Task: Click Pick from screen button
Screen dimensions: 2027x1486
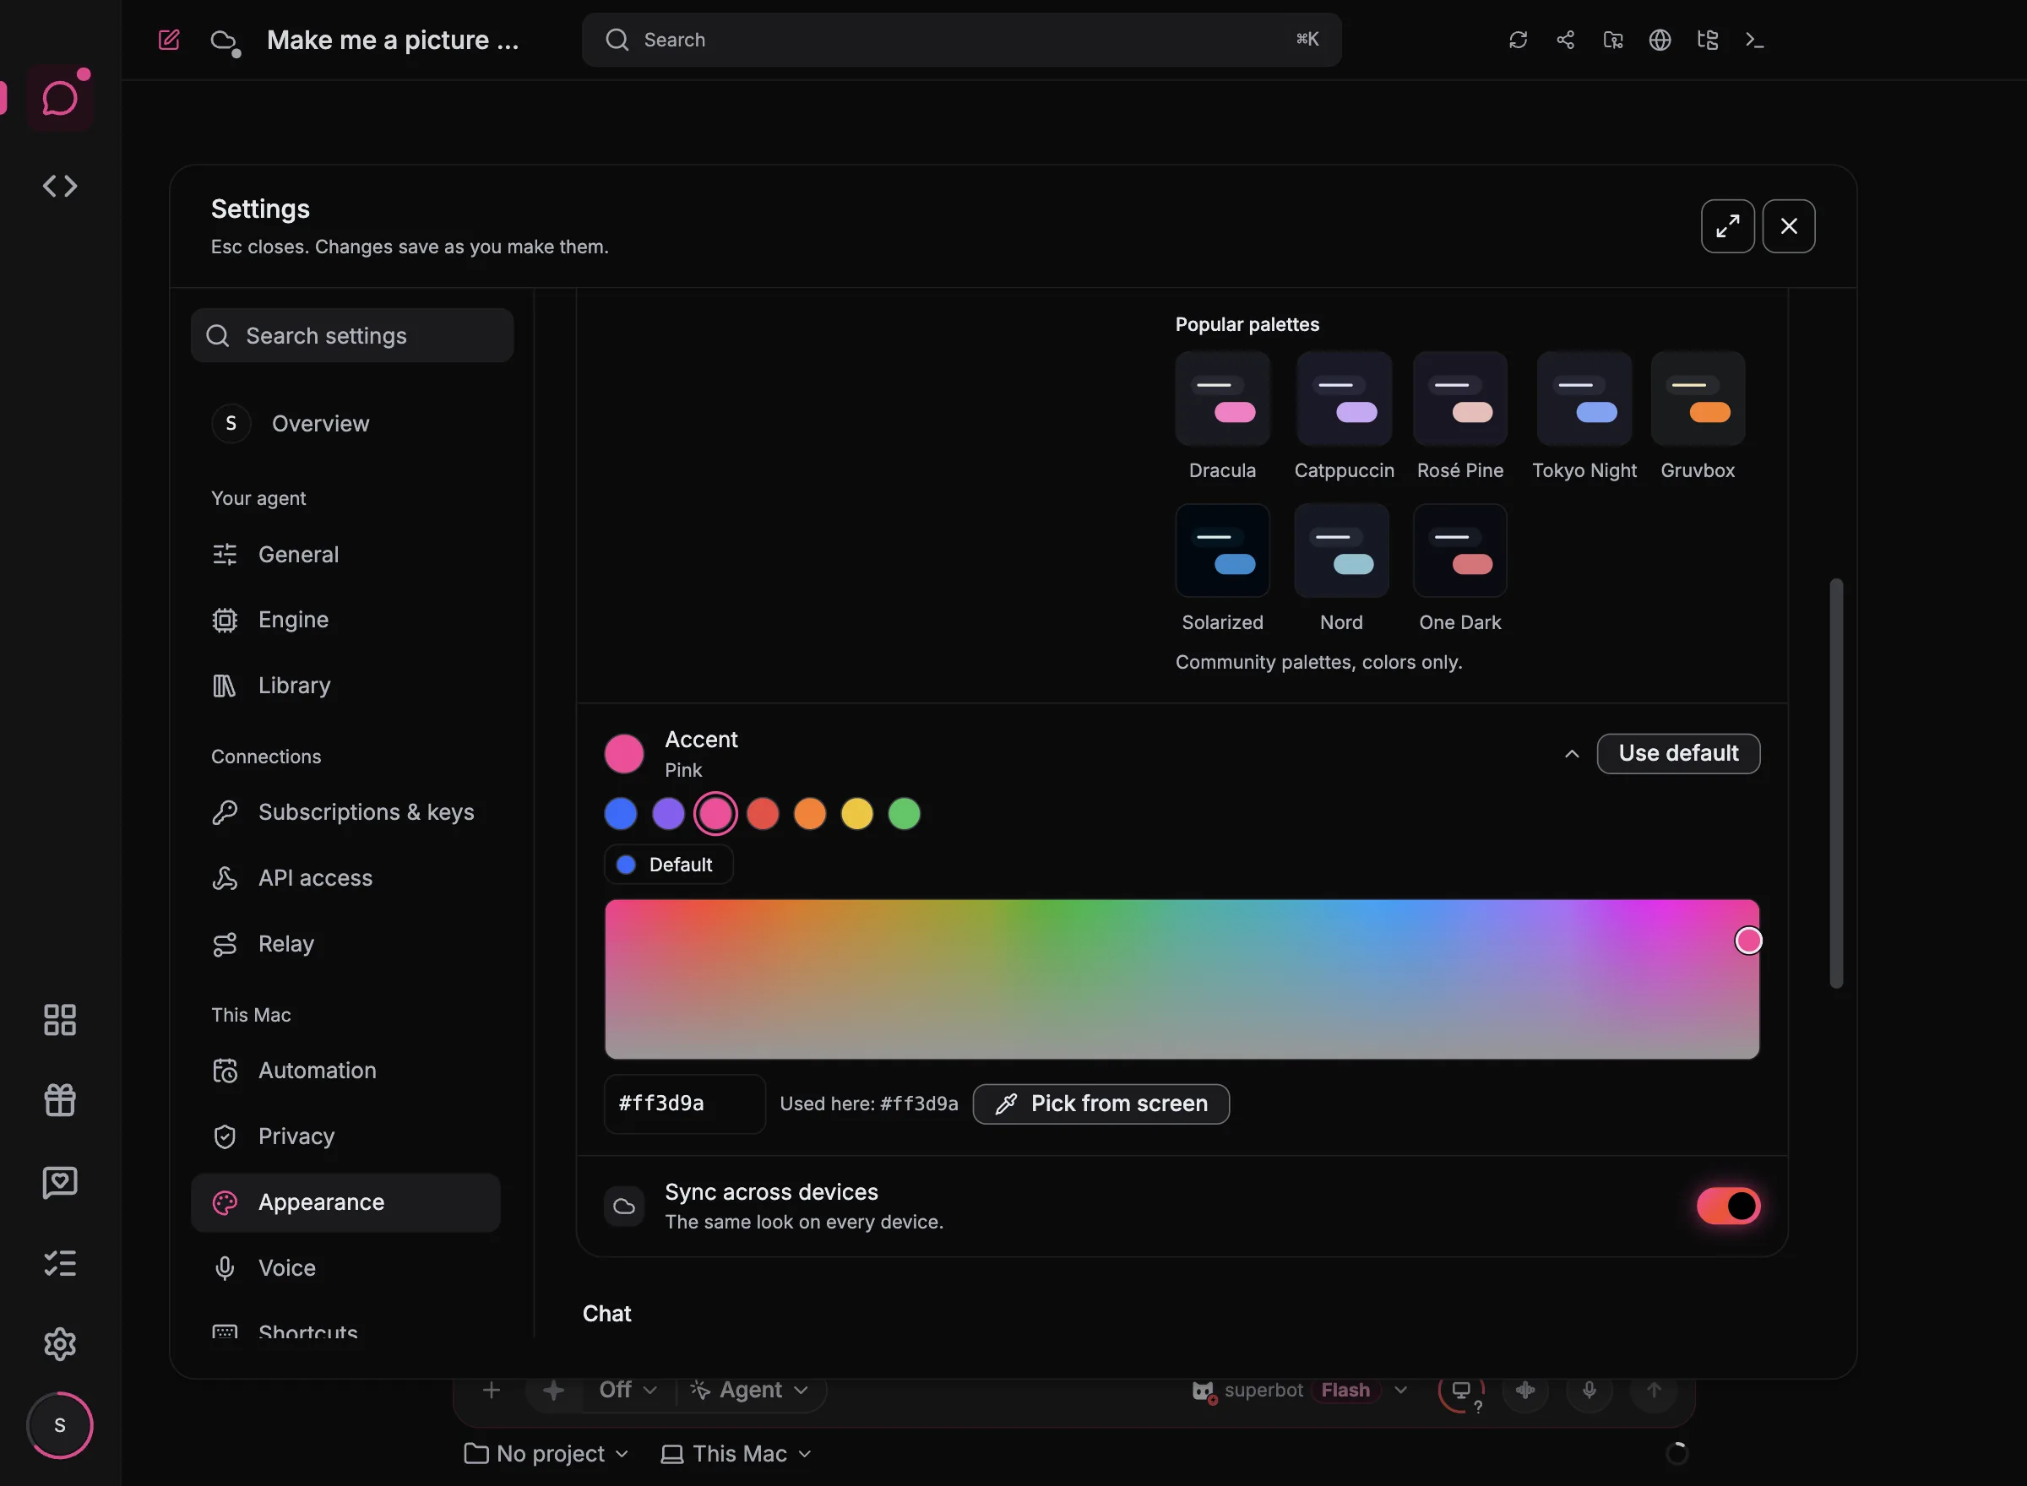Action: click(1100, 1104)
